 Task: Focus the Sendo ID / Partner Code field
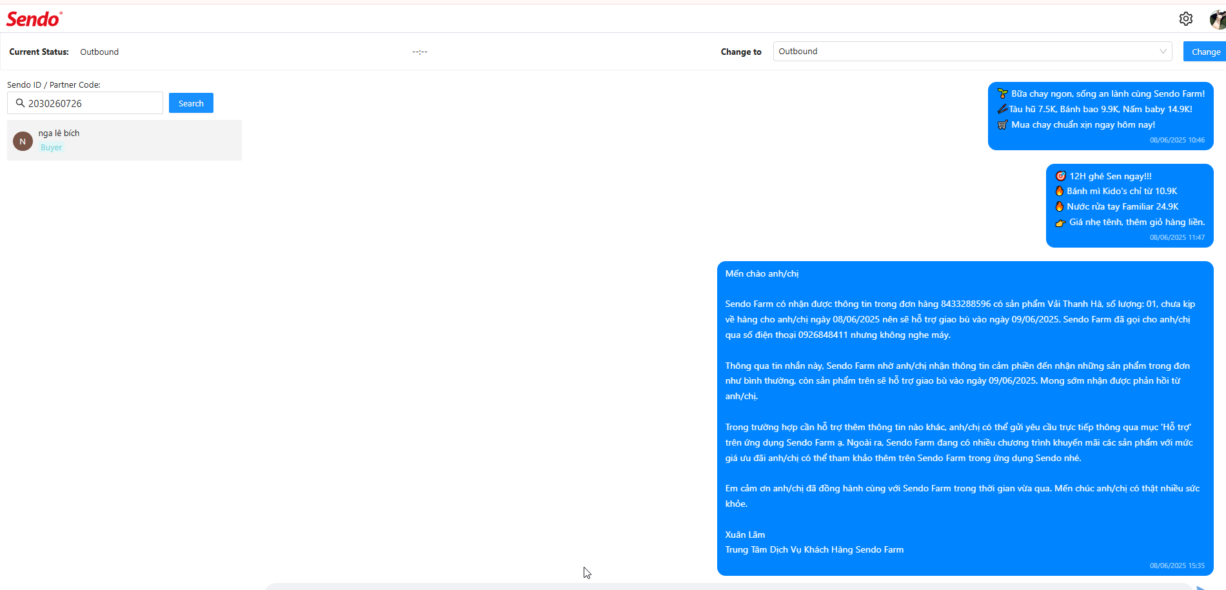85,103
